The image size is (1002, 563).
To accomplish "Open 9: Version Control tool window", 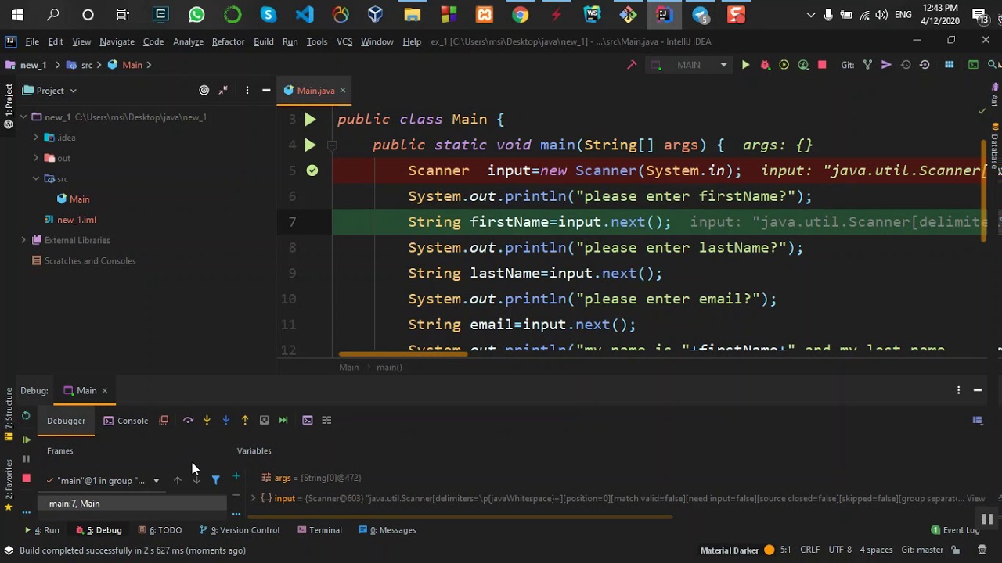I will (x=240, y=530).
